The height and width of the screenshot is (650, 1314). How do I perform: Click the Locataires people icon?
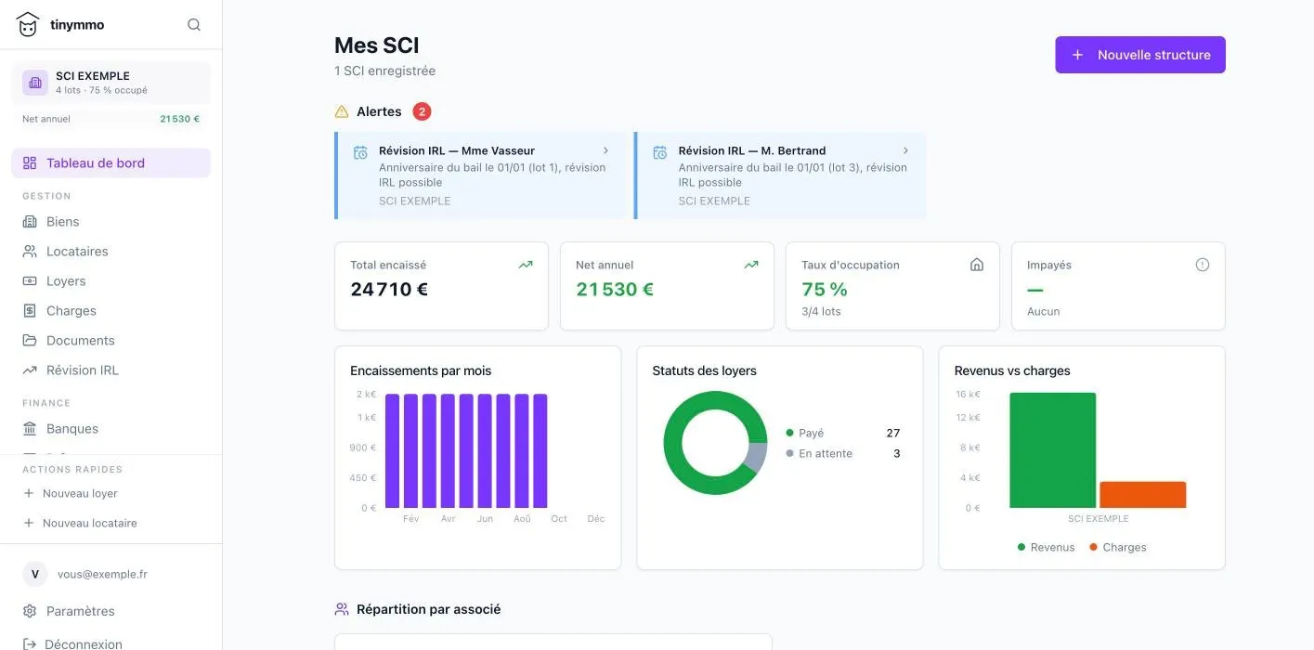click(x=30, y=252)
